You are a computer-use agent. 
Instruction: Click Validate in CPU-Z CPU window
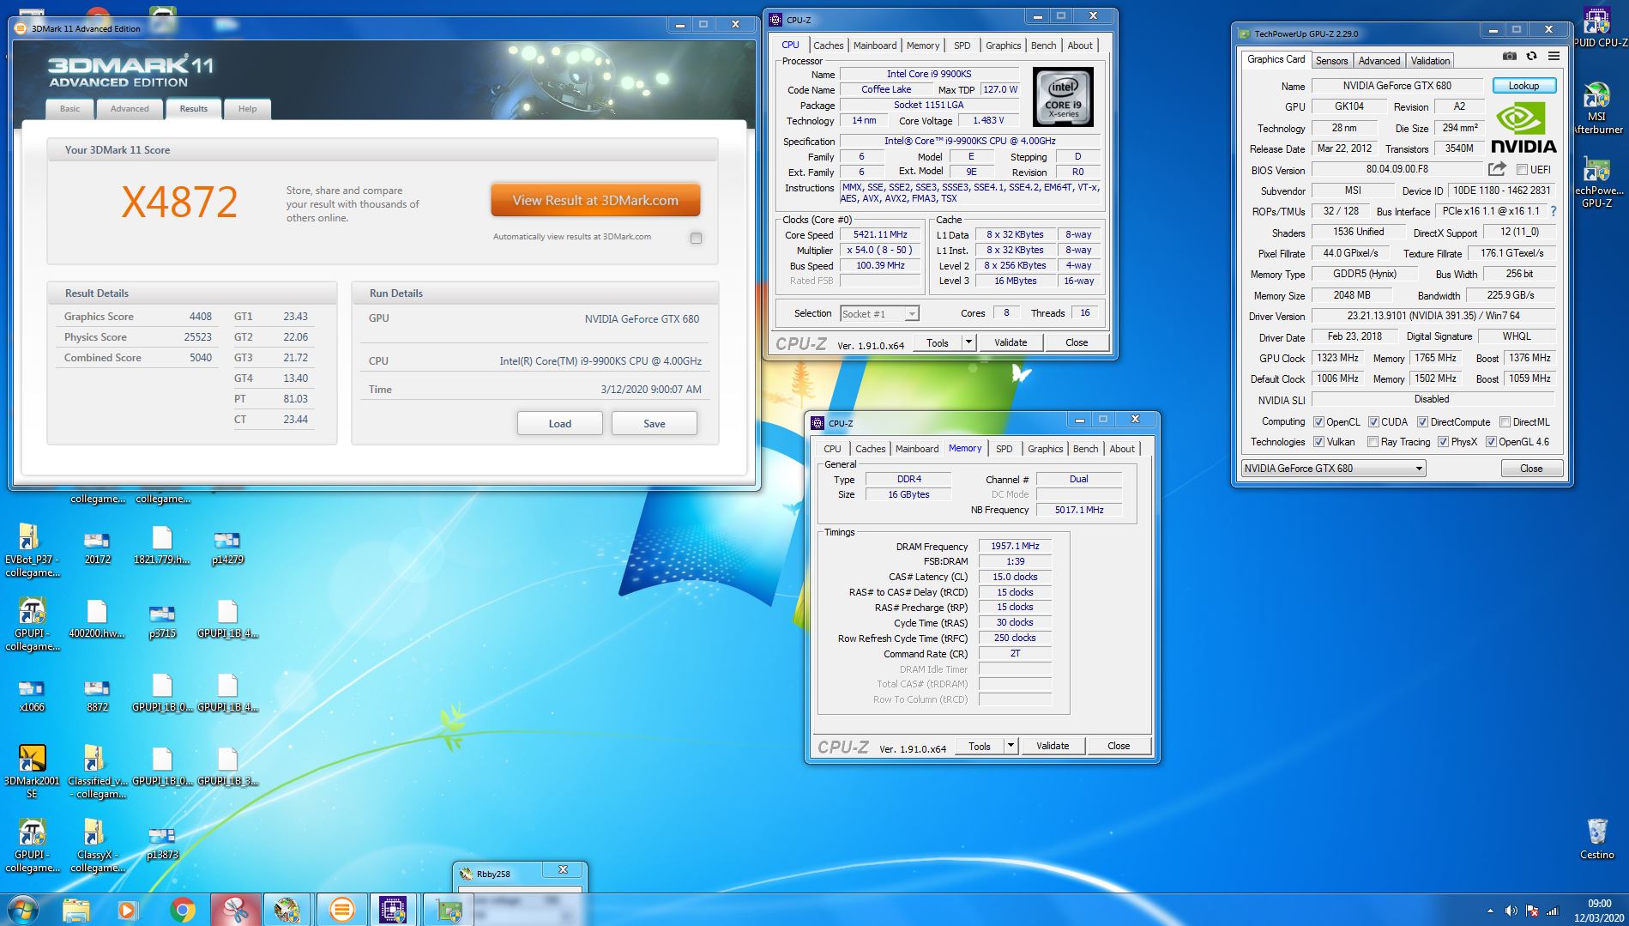[x=1010, y=342]
